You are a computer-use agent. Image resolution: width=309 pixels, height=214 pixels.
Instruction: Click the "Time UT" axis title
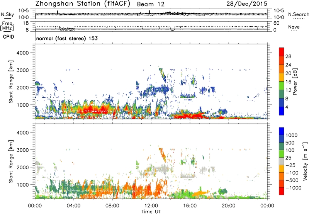coord(151,212)
